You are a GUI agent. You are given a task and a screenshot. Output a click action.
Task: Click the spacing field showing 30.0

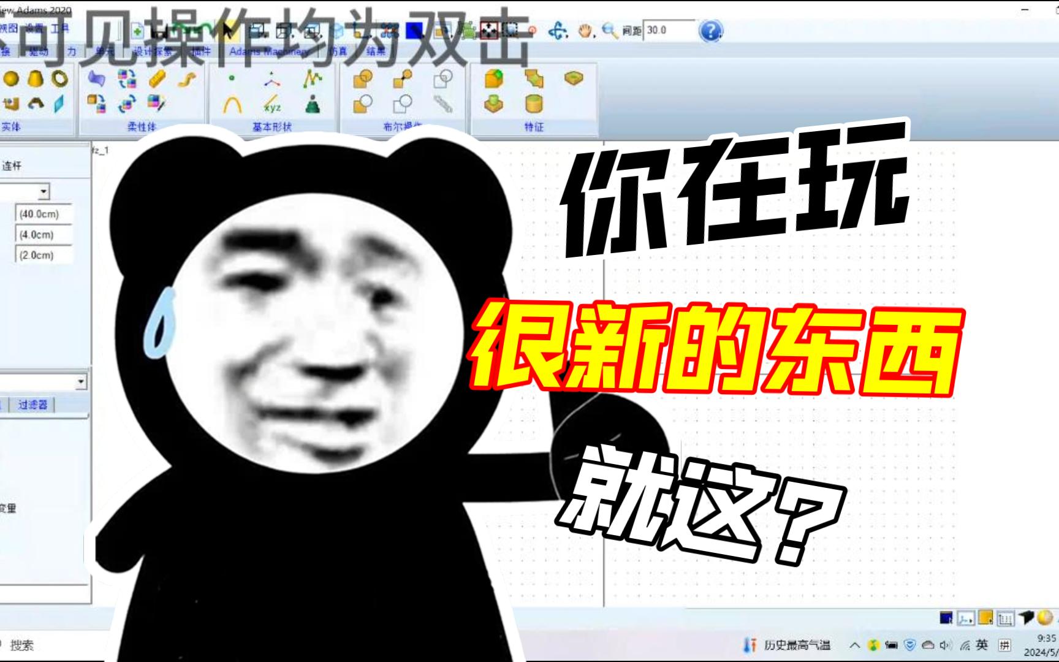click(x=670, y=30)
